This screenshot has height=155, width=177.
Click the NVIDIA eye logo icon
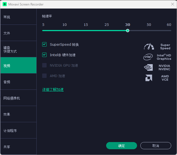pyautogui.click(x=148, y=67)
